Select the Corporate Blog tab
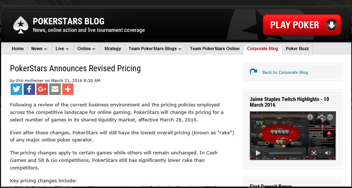352x188 pixels. pyautogui.click(x=262, y=49)
